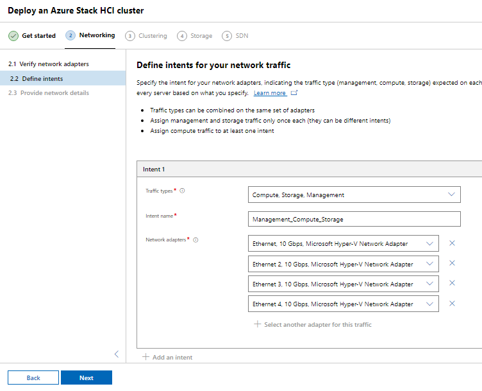Click the Storage step 4 circle icon
The width and height of the screenshot is (482, 391).
(182, 36)
